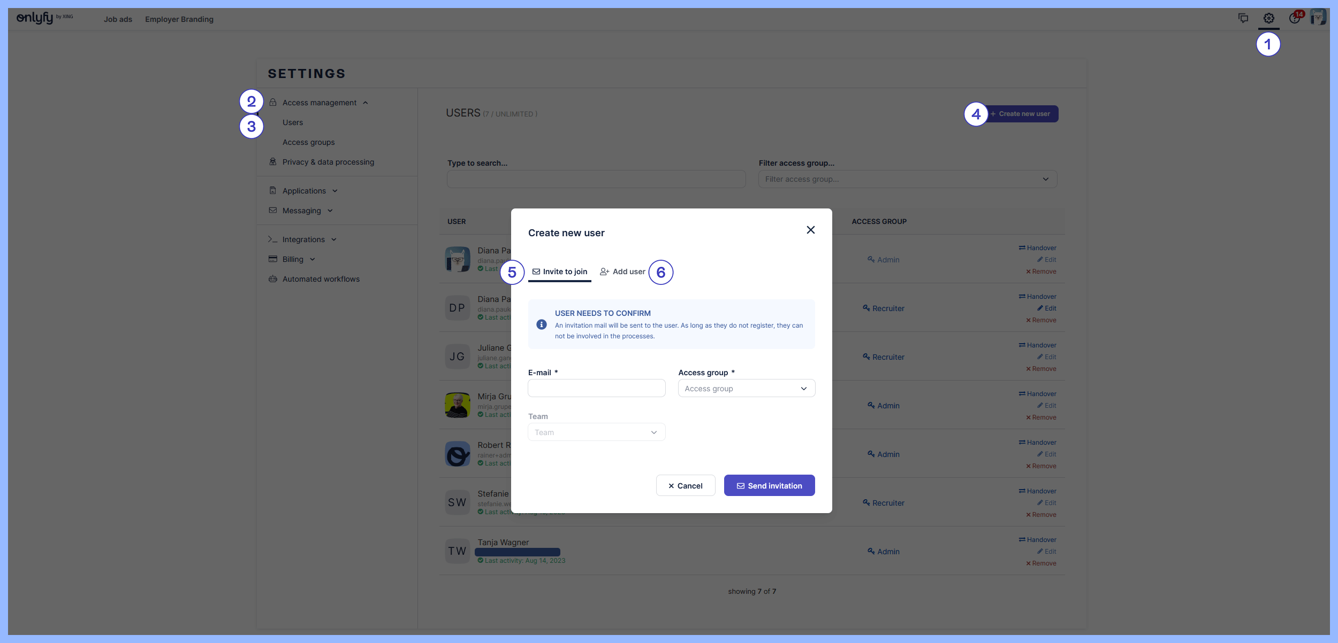Click the Send invitation button
This screenshot has width=1338, height=643.
(x=769, y=486)
